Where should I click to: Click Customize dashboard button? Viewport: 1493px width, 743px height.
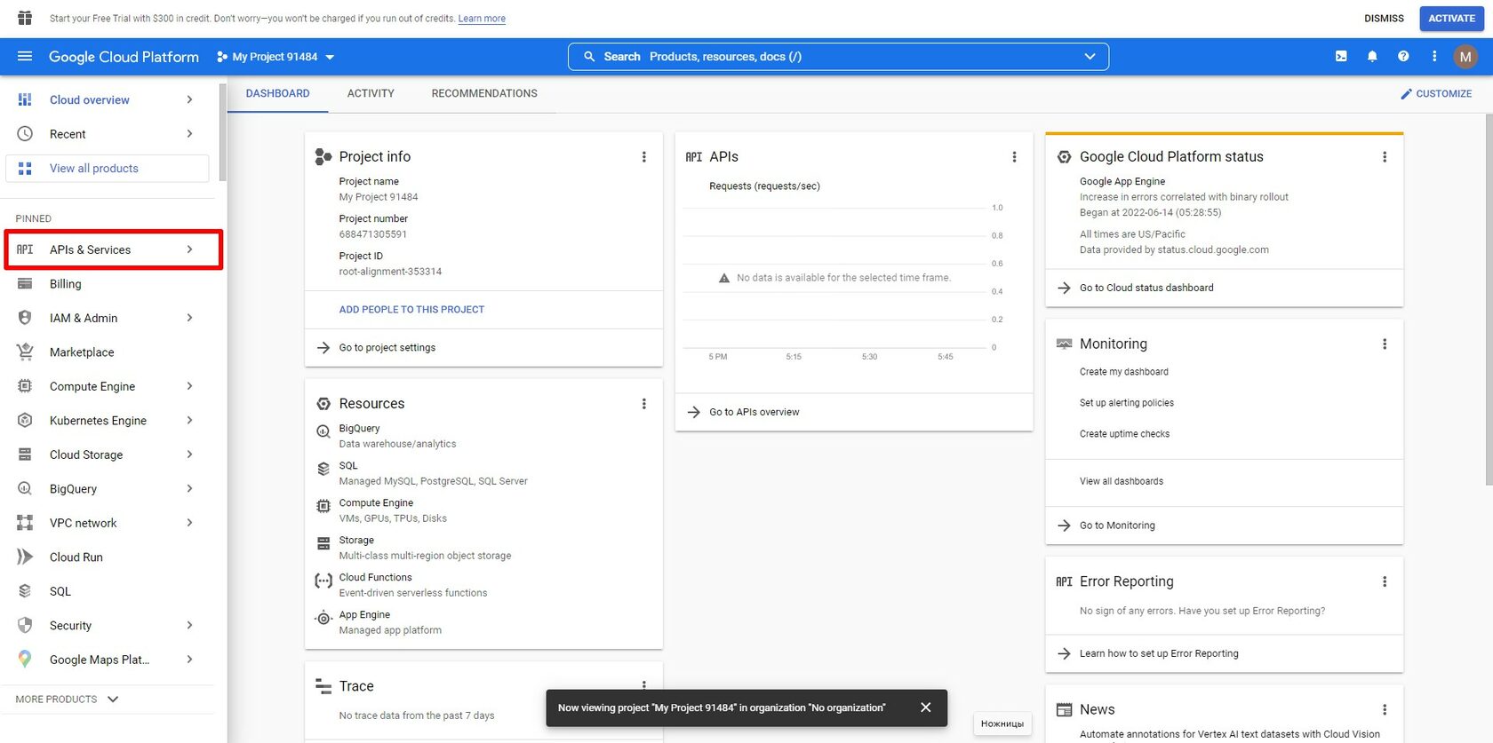point(1436,93)
